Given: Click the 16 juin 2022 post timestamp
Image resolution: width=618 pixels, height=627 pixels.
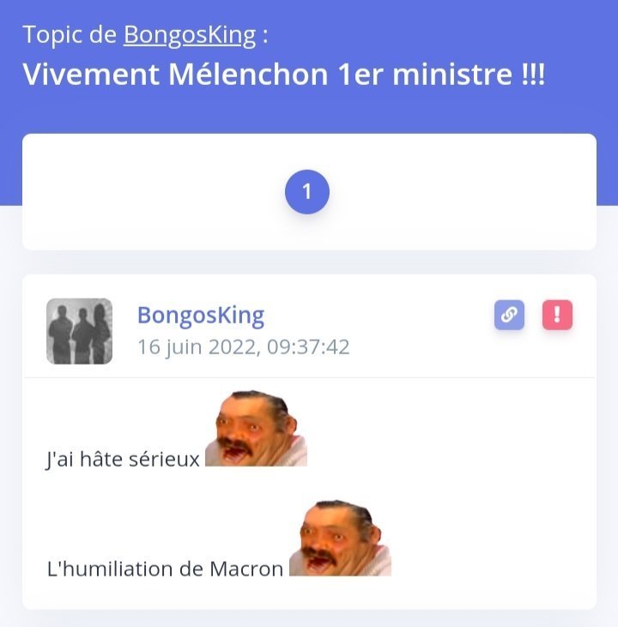Looking at the screenshot, I should point(244,347).
